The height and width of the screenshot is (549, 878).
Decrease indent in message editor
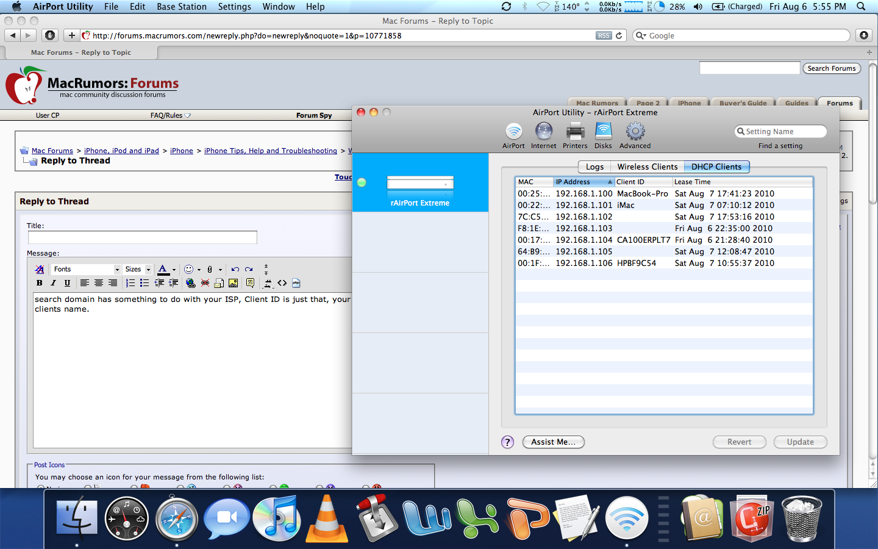click(159, 283)
